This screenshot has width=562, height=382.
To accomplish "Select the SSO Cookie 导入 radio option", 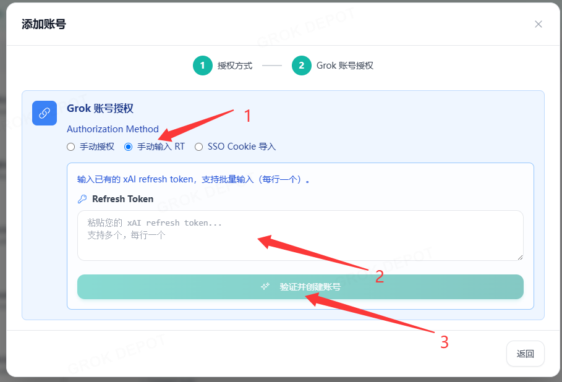I will (x=198, y=147).
